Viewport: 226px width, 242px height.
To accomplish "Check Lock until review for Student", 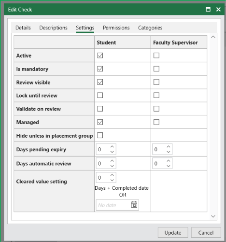I will coord(100,95).
